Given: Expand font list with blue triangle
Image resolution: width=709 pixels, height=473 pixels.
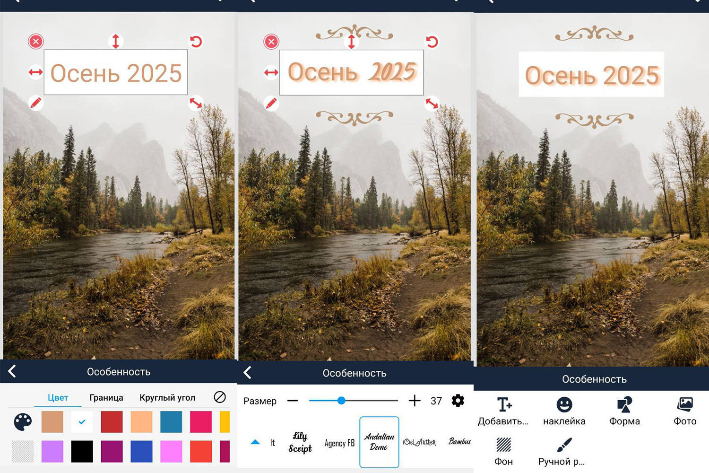Looking at the screenshot, I should coord(255,442).
